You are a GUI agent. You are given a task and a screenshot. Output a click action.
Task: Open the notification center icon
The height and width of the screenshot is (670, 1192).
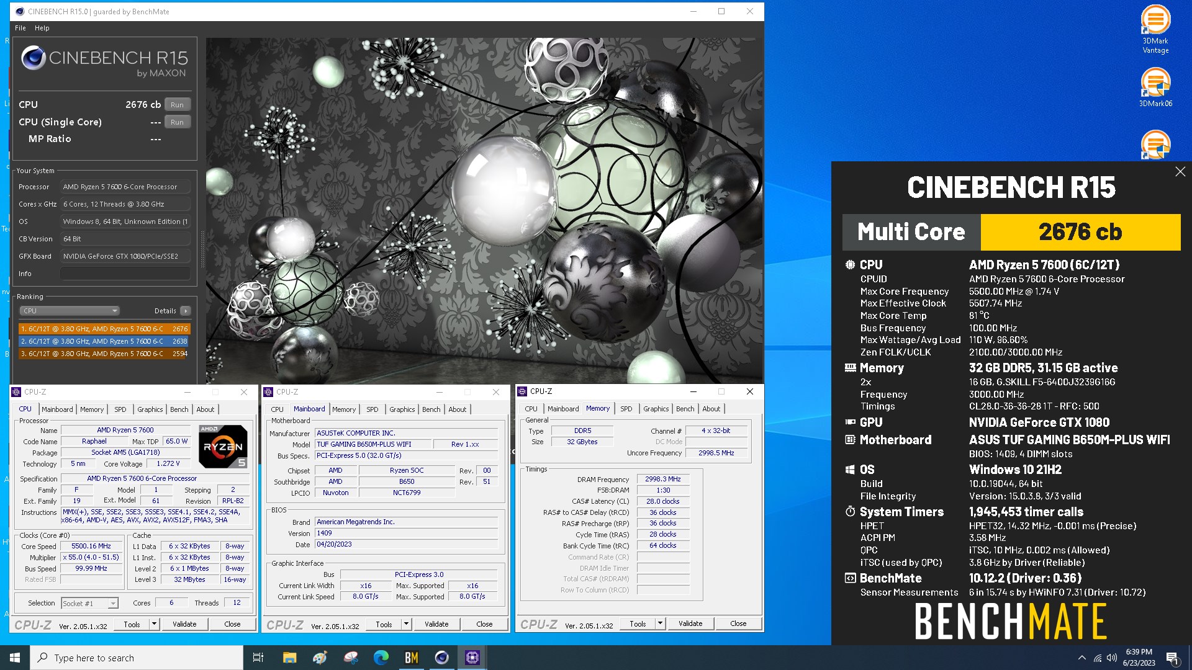point(1172,658)
